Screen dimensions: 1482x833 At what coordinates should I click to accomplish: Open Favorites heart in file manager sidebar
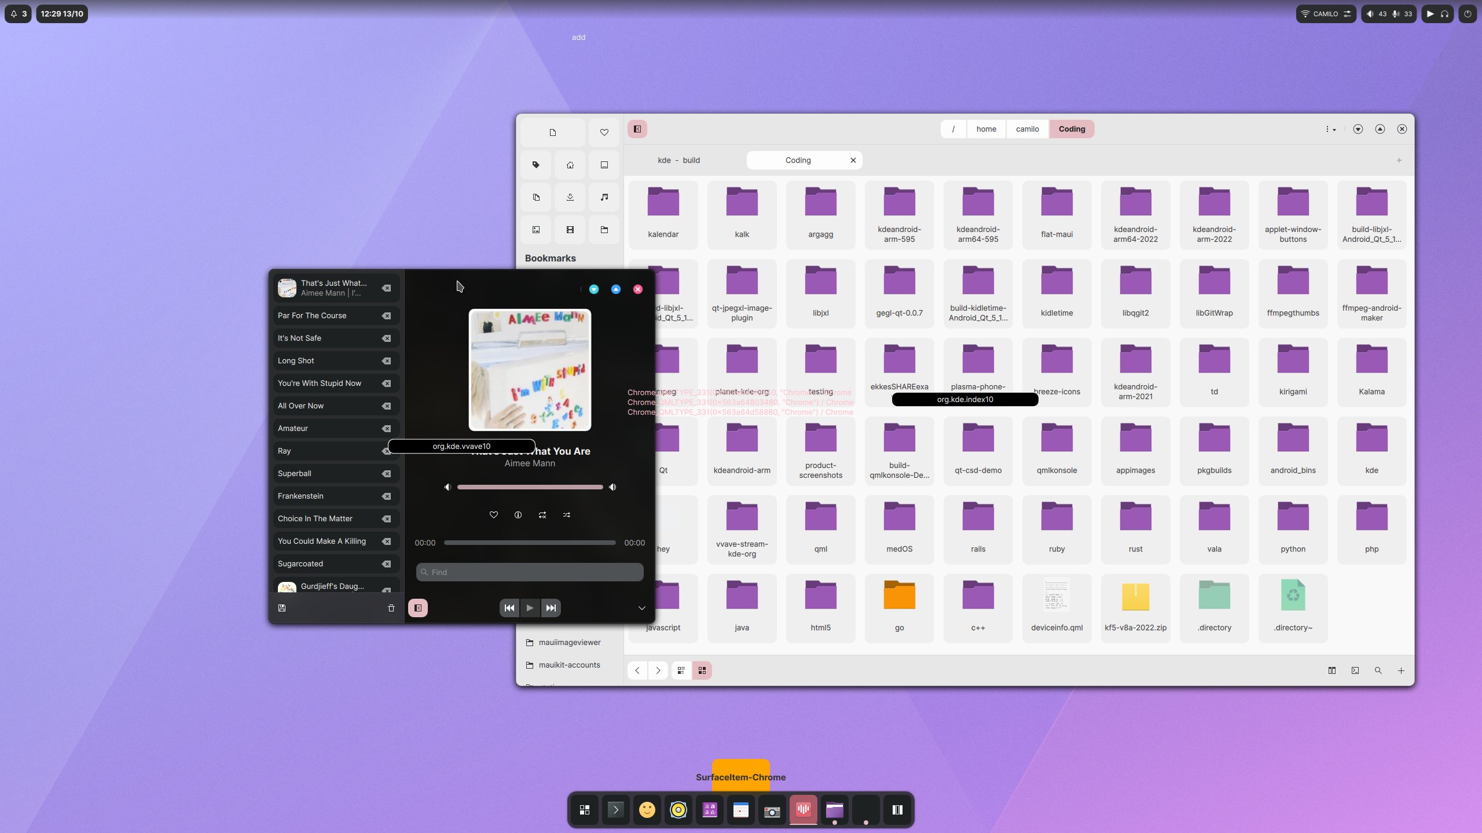[x=604, y=132]
